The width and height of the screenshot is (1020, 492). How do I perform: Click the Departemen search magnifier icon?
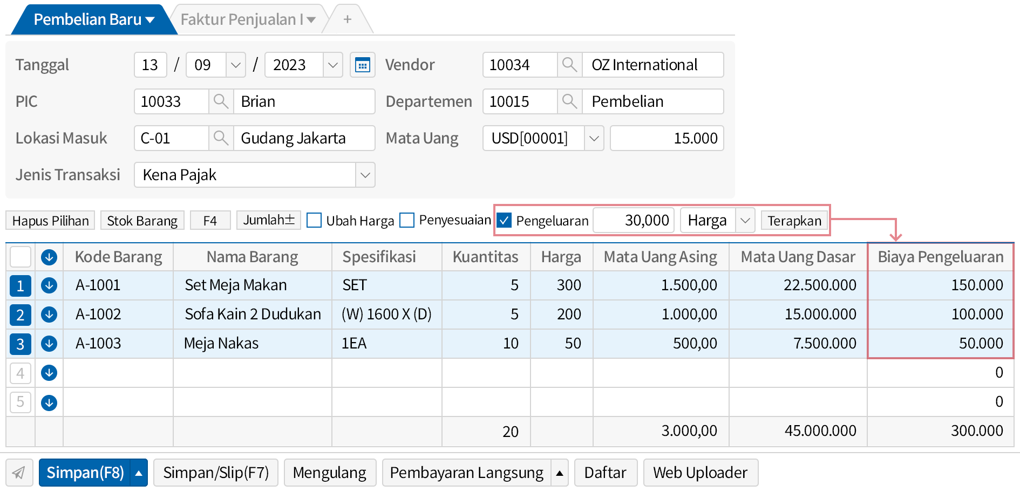(569, 102)
